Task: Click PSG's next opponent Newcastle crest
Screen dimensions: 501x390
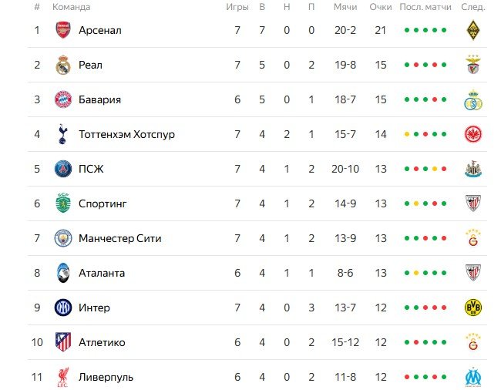Action: (x=472, y=169)
